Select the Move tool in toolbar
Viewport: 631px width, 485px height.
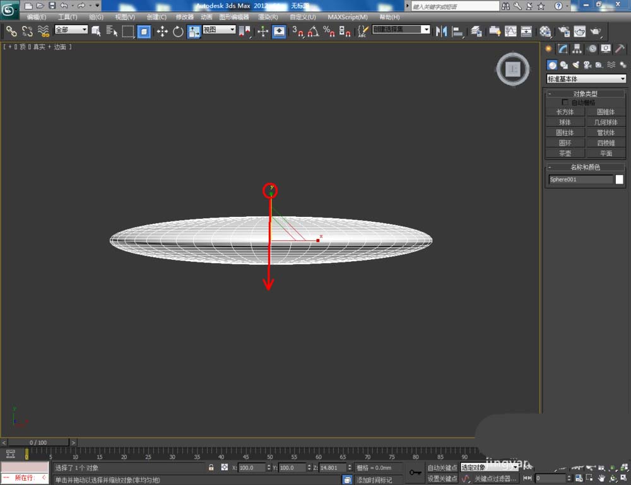pyautogui.click(x=162, y=31)
